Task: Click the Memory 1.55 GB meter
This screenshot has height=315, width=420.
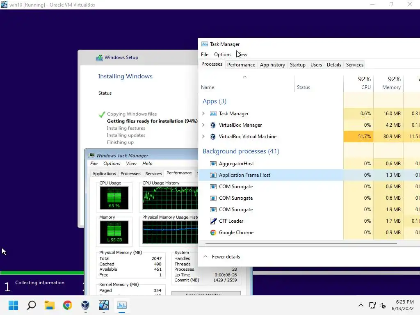Action: [x=114, y=232]
